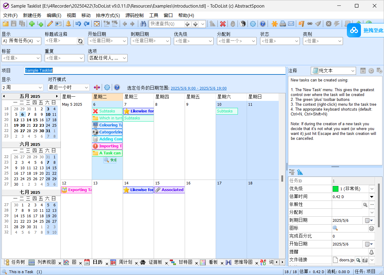Viewport: 384px width, 275px height.
Task: Undo the last change
Action: (78, 24)
